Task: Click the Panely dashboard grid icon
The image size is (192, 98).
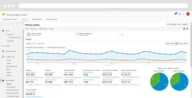Action: click(x=3, y=31)
